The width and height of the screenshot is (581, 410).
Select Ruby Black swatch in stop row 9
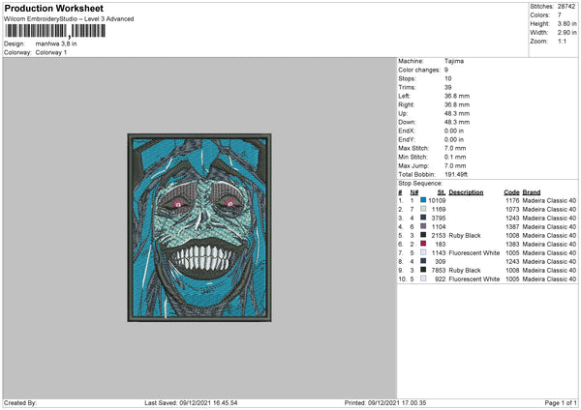click(x=423, y=270)
